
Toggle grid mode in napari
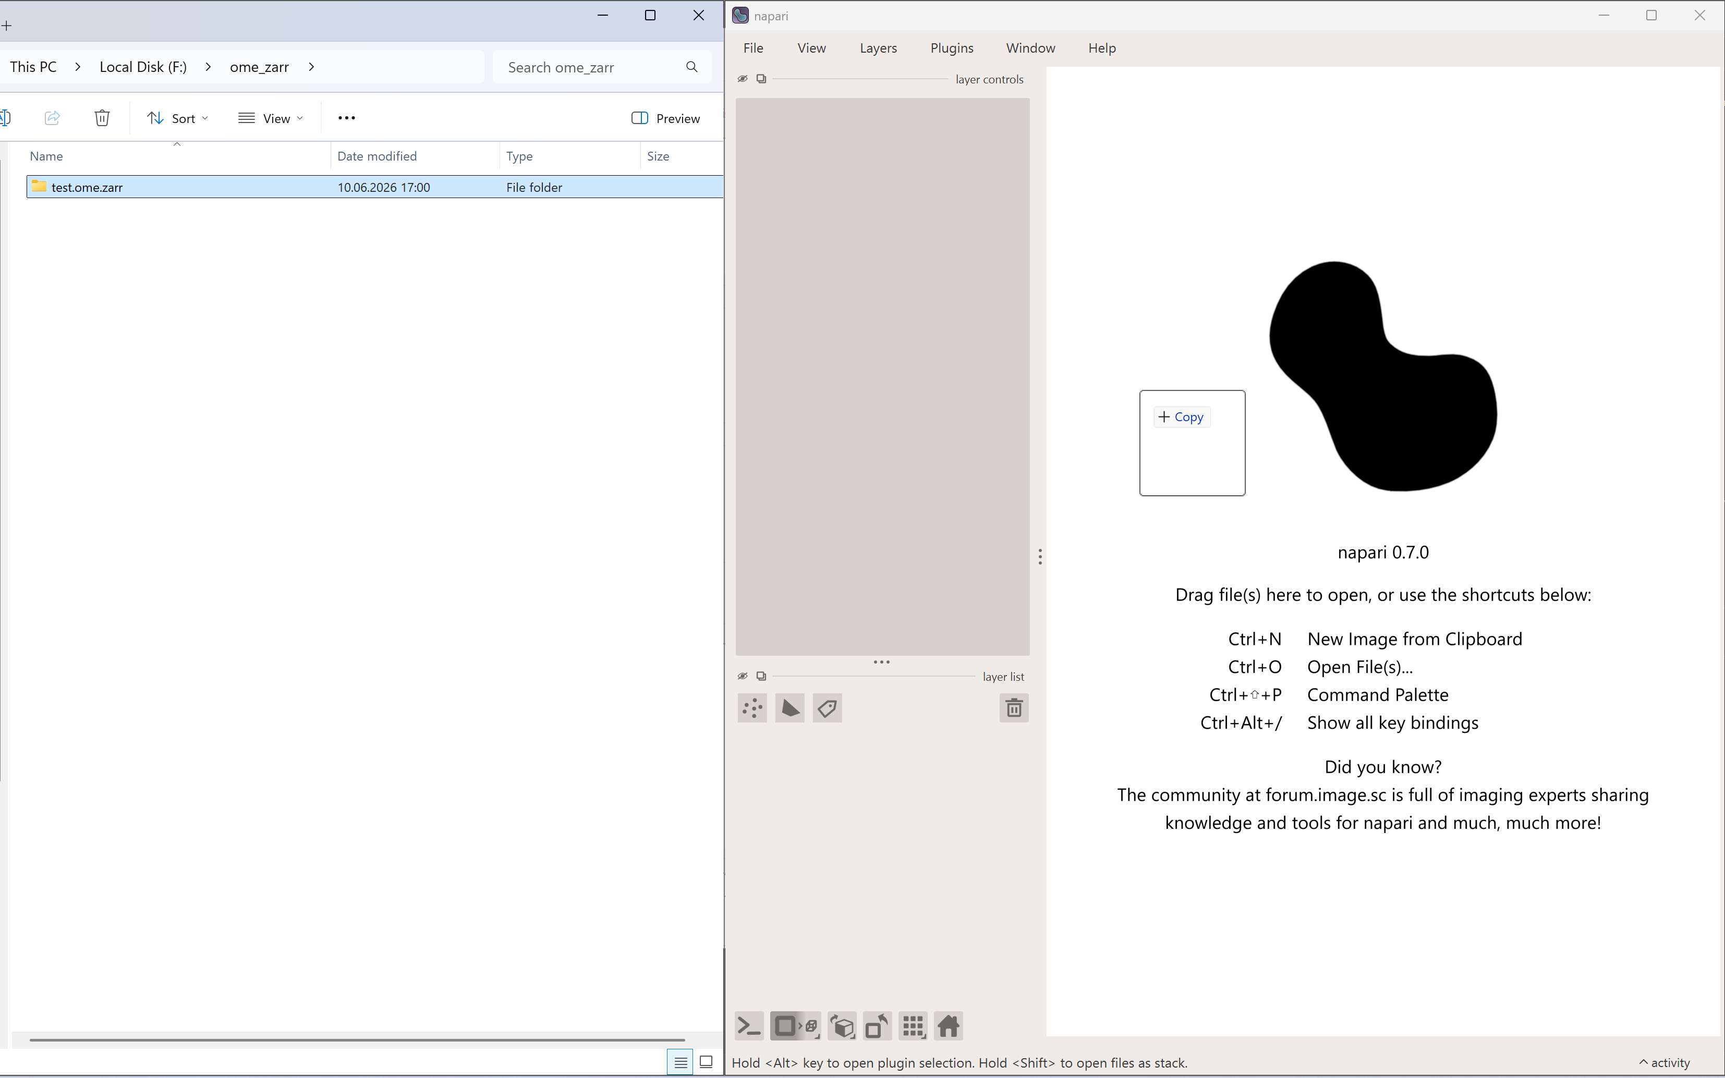(x=913, y=1026)
